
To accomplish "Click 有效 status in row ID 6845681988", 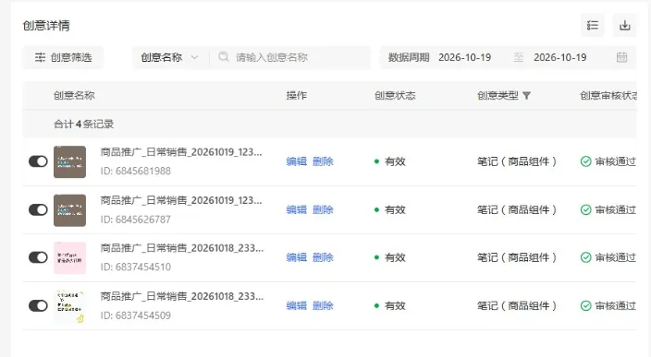I will pos(395,161).
